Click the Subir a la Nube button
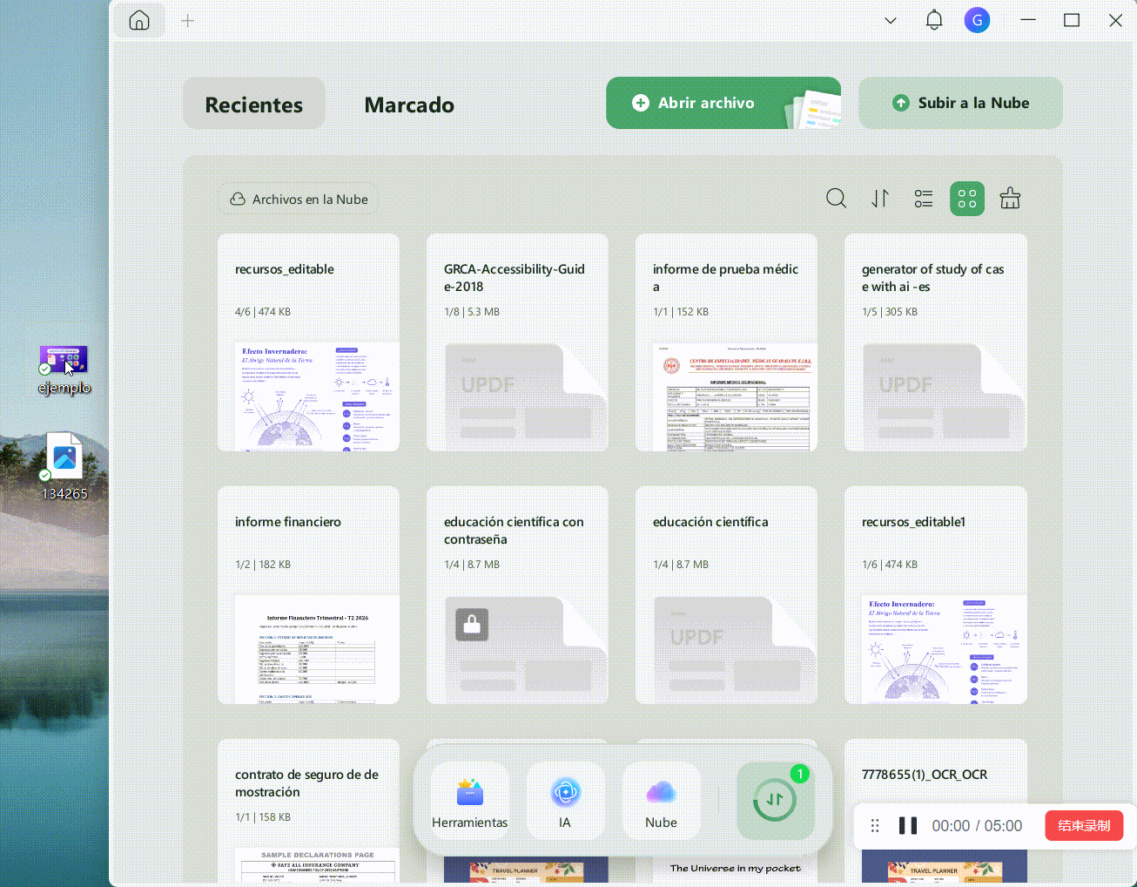Viewport: 1137px width, 887px height. click(x=960, y=103)
